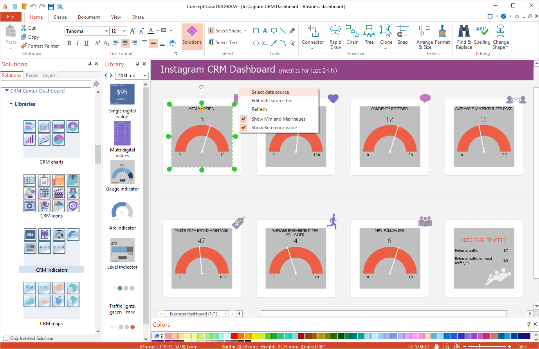
Task: Select the Chain flowchart tool
Action: [x=352, y=35]
